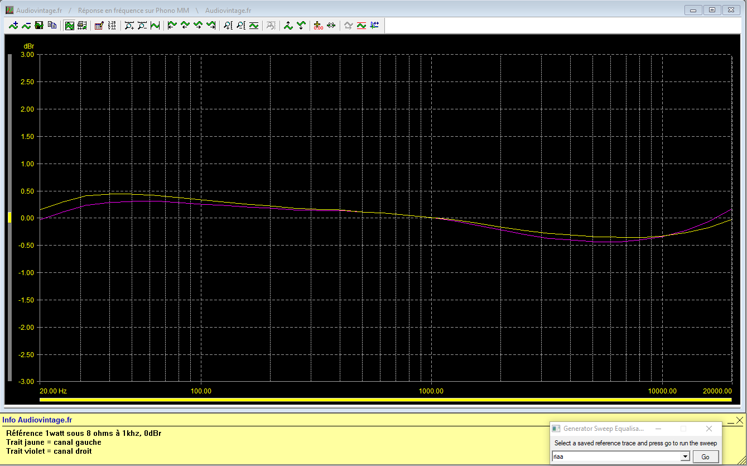
Task: Open the red notepad edit icon
Action: pyautogui.click(x=99, y=25)
